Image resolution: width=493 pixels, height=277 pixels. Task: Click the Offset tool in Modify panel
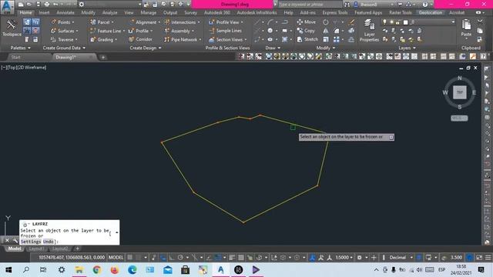pyautogui.click(x=351, y=39)
